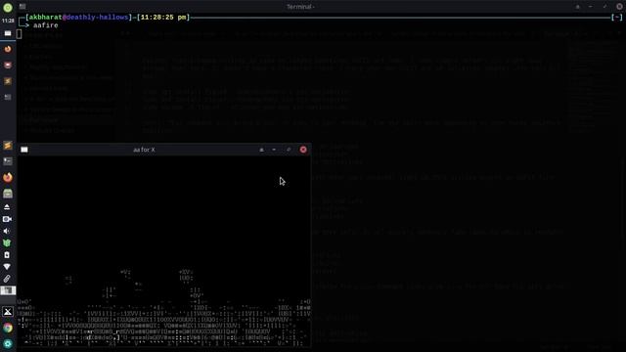626x352 pixels.
Task: Close the 'aa for X' window
Action: coord(303,150)
